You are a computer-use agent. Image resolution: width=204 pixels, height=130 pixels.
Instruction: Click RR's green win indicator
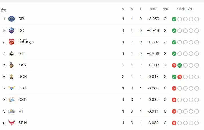[x=174, y=19]
